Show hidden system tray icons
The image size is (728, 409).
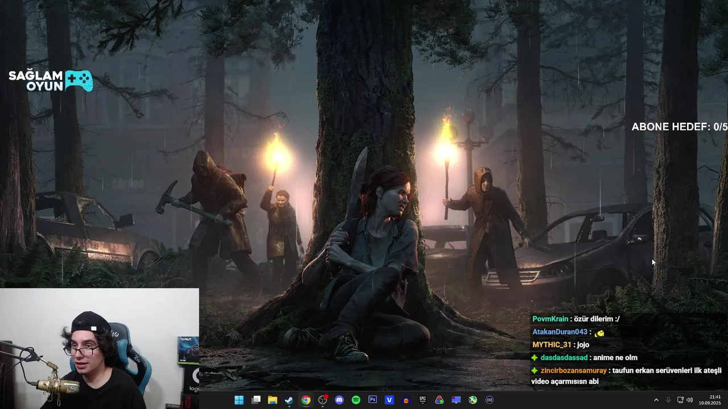656,400
